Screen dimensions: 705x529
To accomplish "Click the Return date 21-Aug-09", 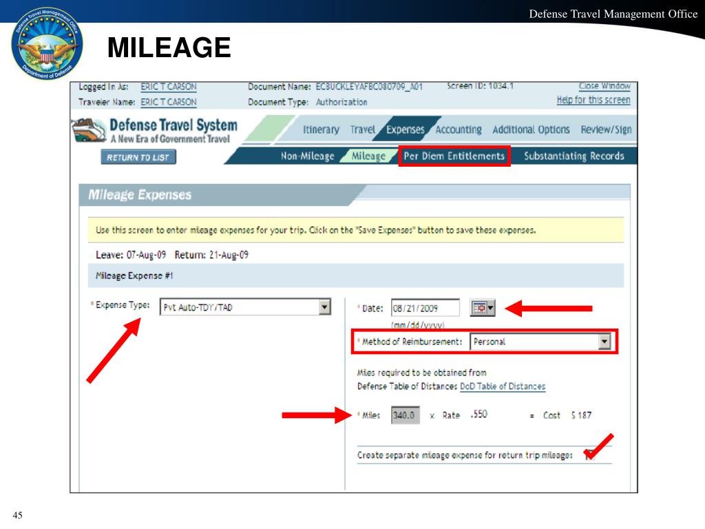I will point(229,255).
